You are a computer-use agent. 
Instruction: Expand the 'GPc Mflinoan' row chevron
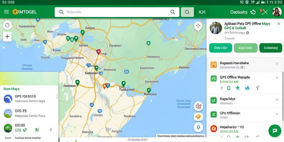tap(277, 114)
